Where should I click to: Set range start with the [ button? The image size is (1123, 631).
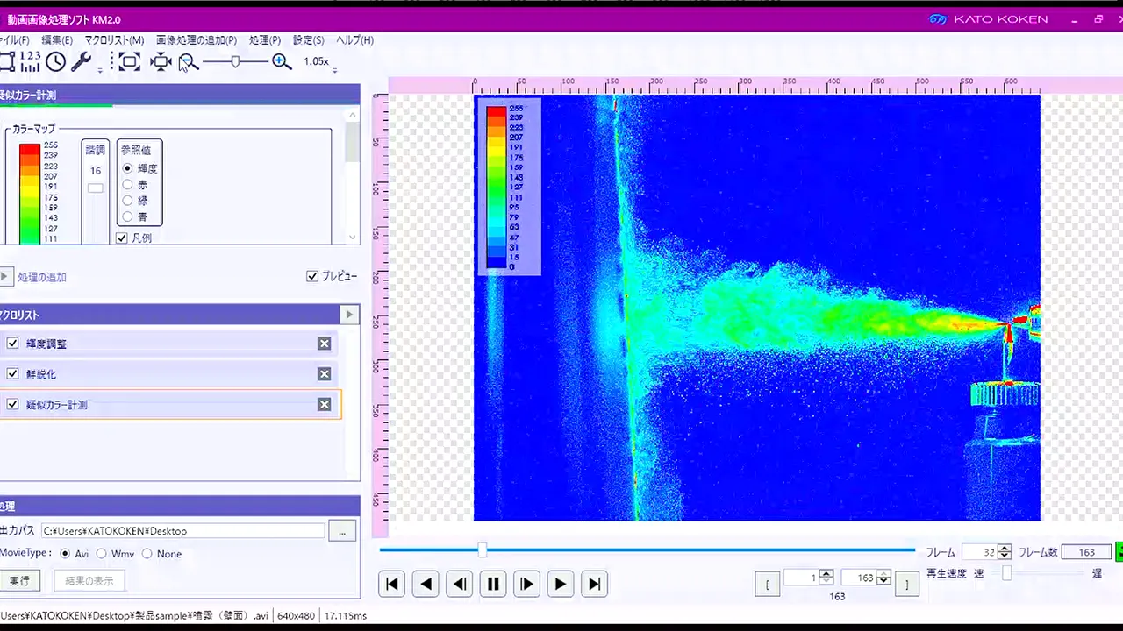[767, 585]
